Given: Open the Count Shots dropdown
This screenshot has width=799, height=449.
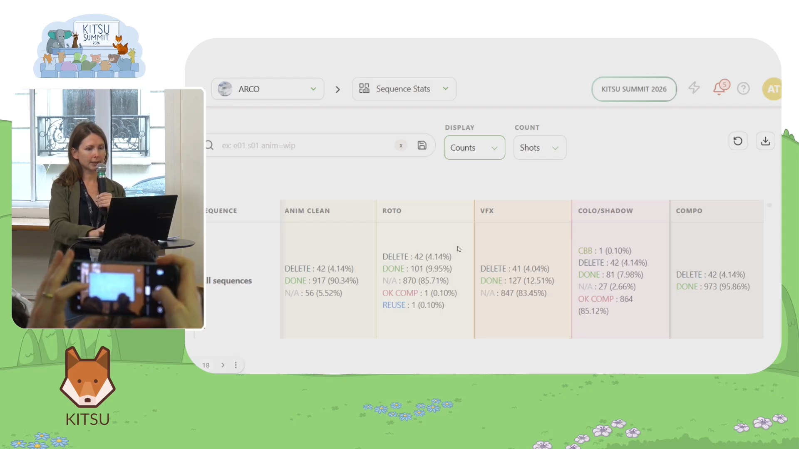Looking at the screenshot, I should (x=539, y=148).
